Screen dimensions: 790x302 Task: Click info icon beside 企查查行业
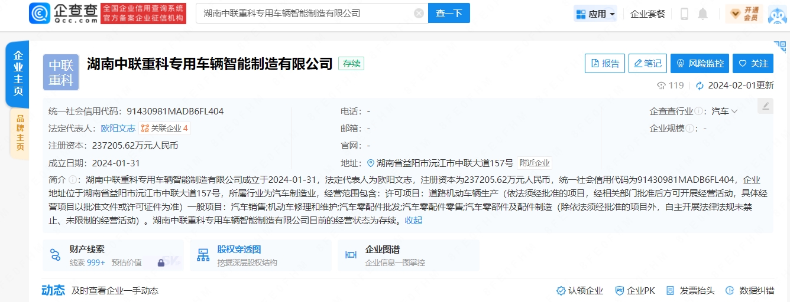coord(699,111)
